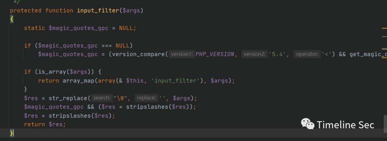Click the 'protected' keyword in the declaration
The image size is (387, 141).
[26, 11]
